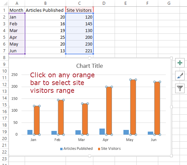The image size is (187, 165).
Task: Select cell with value 19
Action: 45,30
